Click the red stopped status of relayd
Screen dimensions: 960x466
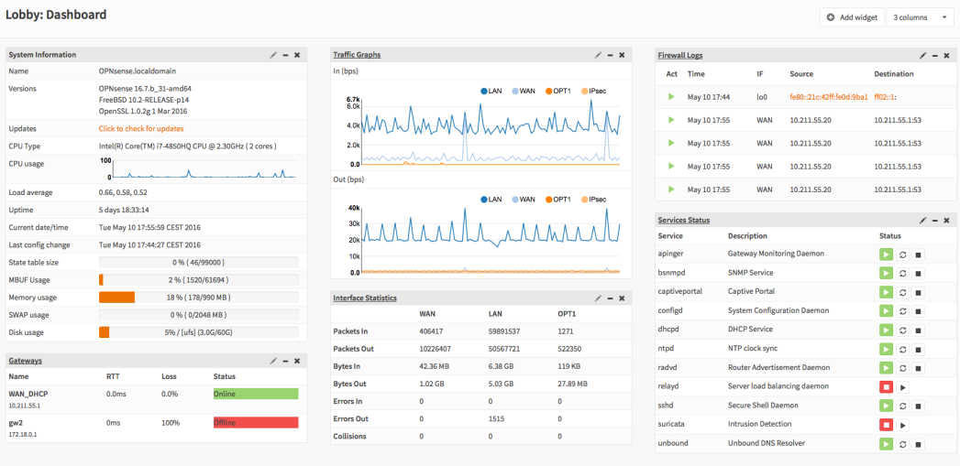(x=886, y=386)
